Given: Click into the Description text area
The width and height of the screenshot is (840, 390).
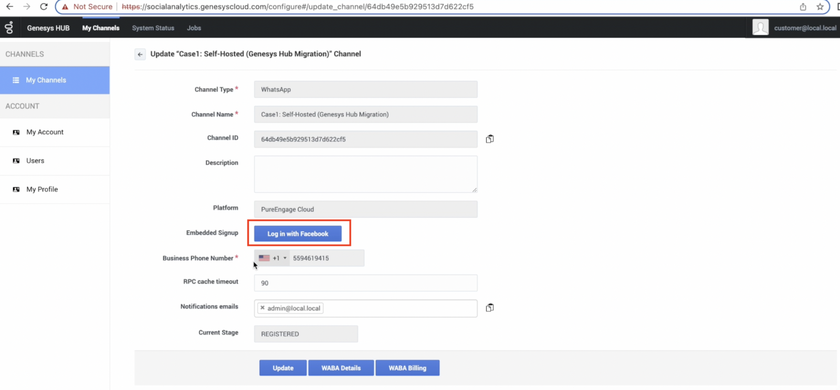Looking at the screenshot, I should pyautogui.click(x=365, y=174).
